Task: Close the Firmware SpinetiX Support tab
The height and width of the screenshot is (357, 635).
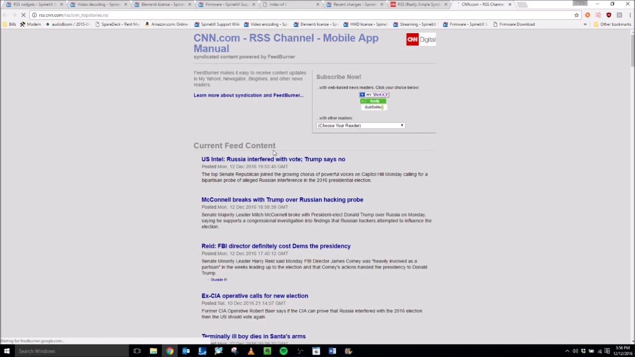Action: (254, 4)
